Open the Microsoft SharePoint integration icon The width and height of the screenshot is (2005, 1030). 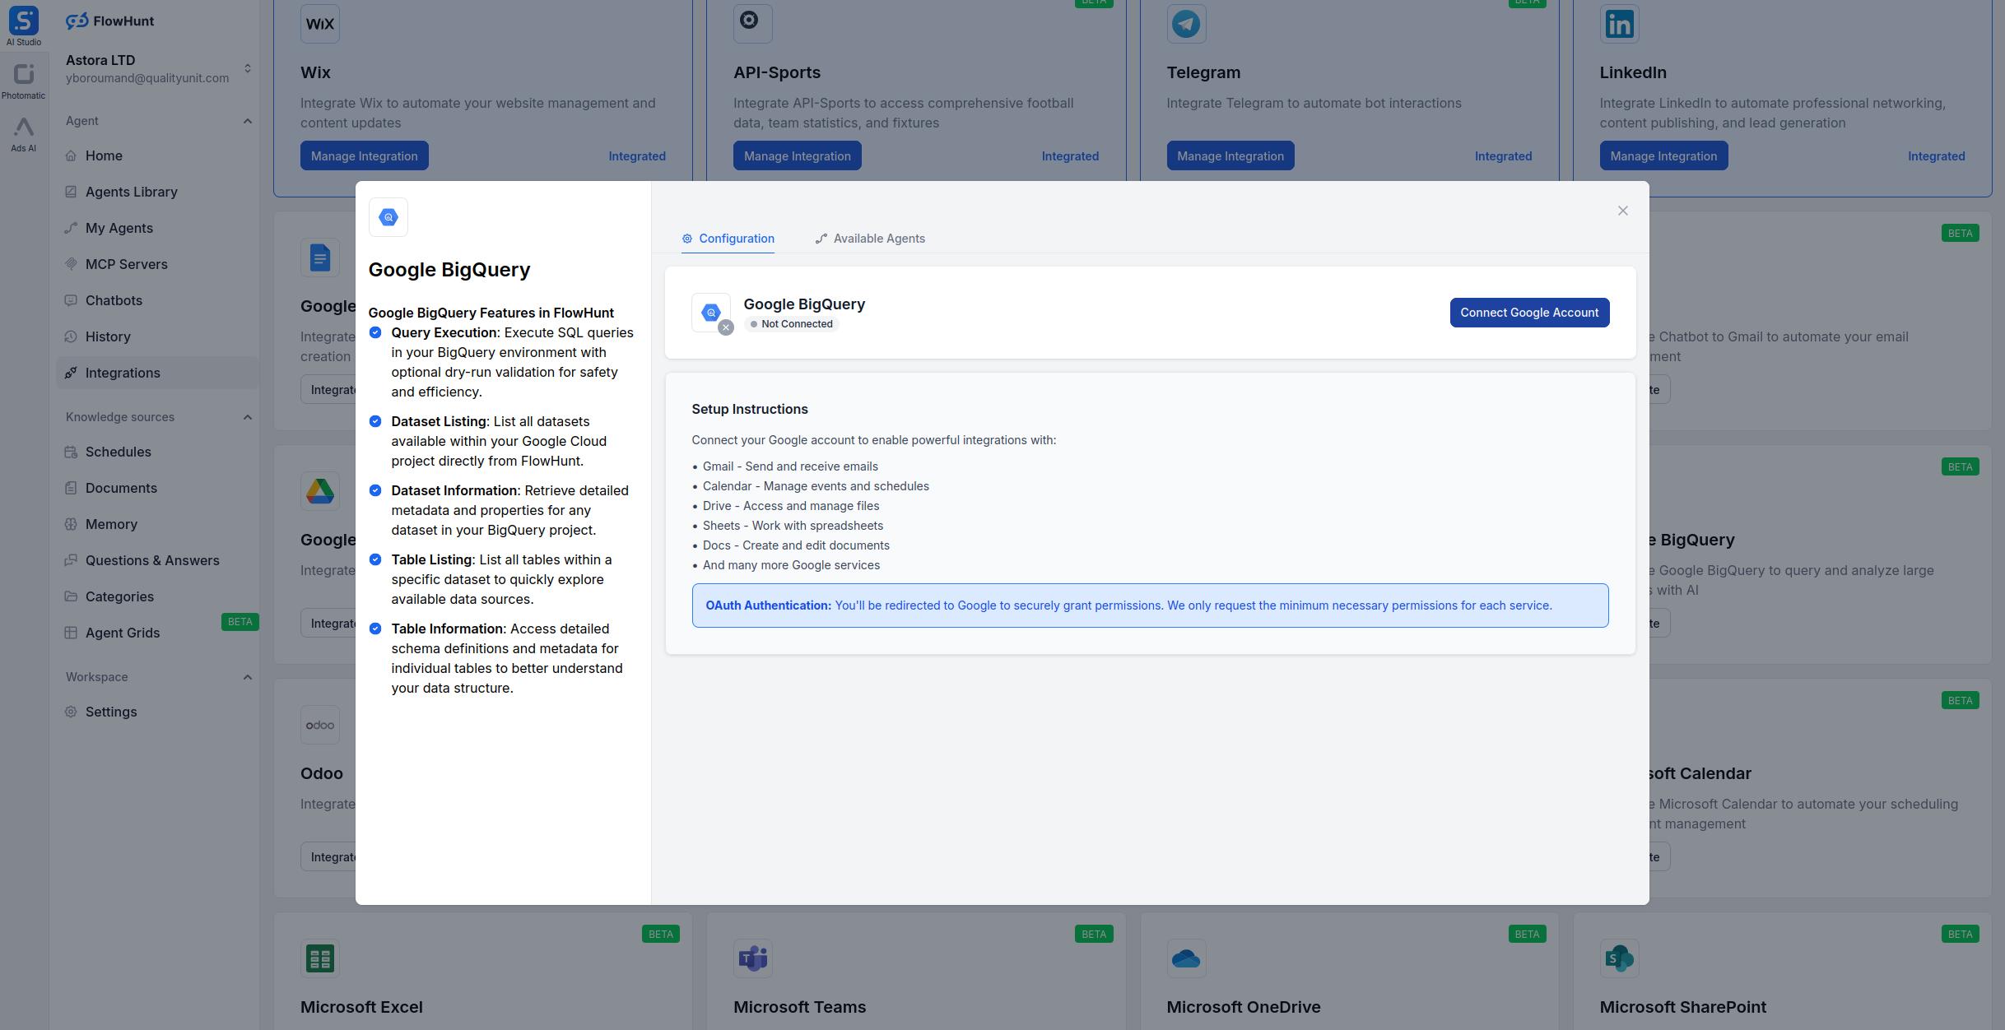pos(1619,958)
